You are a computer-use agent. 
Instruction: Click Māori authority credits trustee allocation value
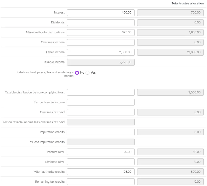170,172
